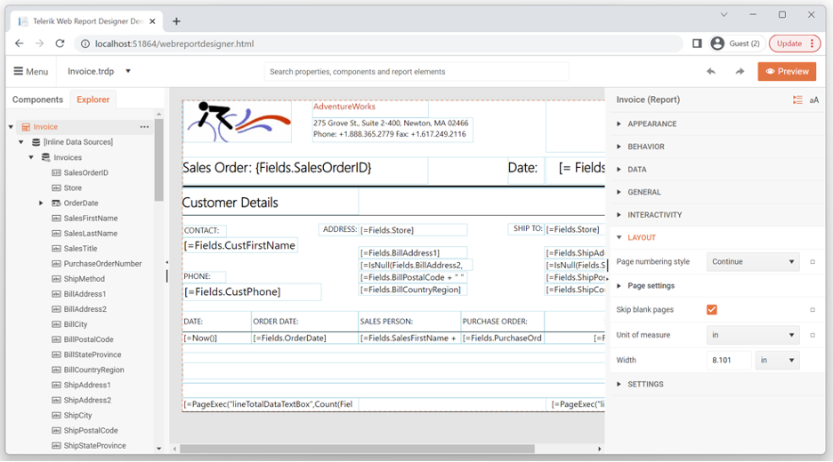This screenshot has width=833, height=462.
Task: Open Page numbering style dropdown
Action: (753, 262)
